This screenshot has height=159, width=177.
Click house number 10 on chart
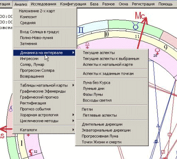[106, 34]
